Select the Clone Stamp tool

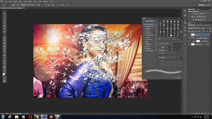point(4,37)
